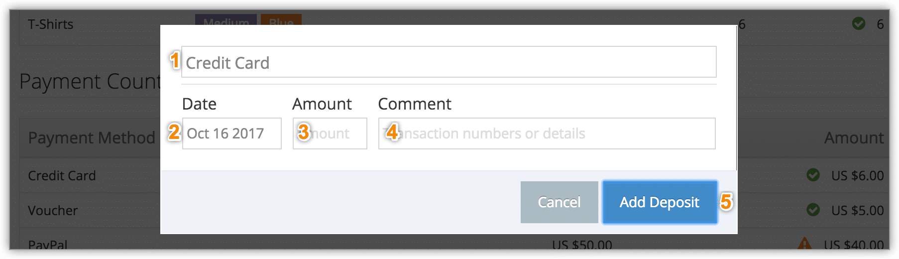Click the orange number 1 callout marker

point(174,60)
